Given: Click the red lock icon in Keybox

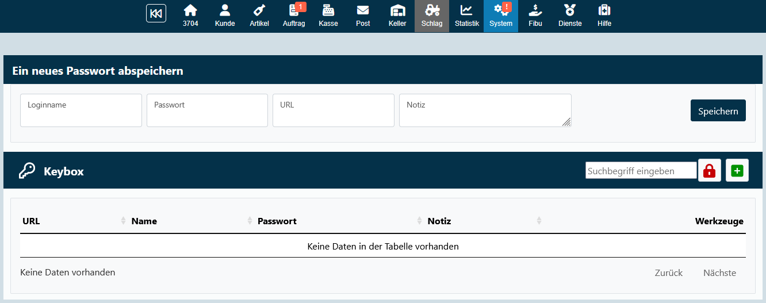Looking at the screenshot, I should (x=709, y=171).
